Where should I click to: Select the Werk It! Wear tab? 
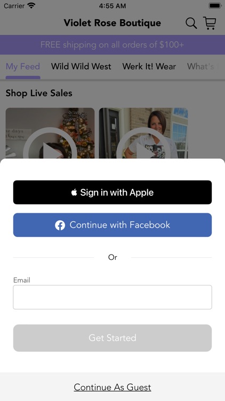pos(149,66)
